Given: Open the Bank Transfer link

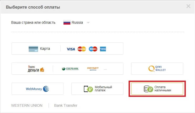Looking at the screenshot, I should 66,105.
